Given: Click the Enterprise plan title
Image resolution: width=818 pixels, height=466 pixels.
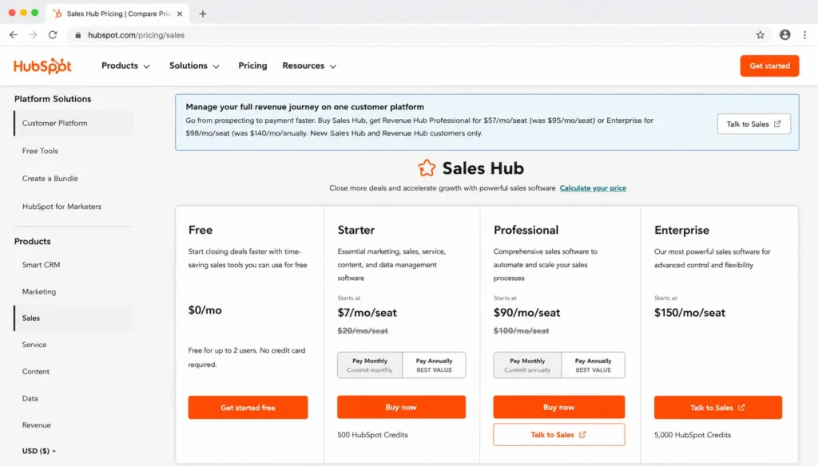Looking at the screenshot, I should [682, 230].
